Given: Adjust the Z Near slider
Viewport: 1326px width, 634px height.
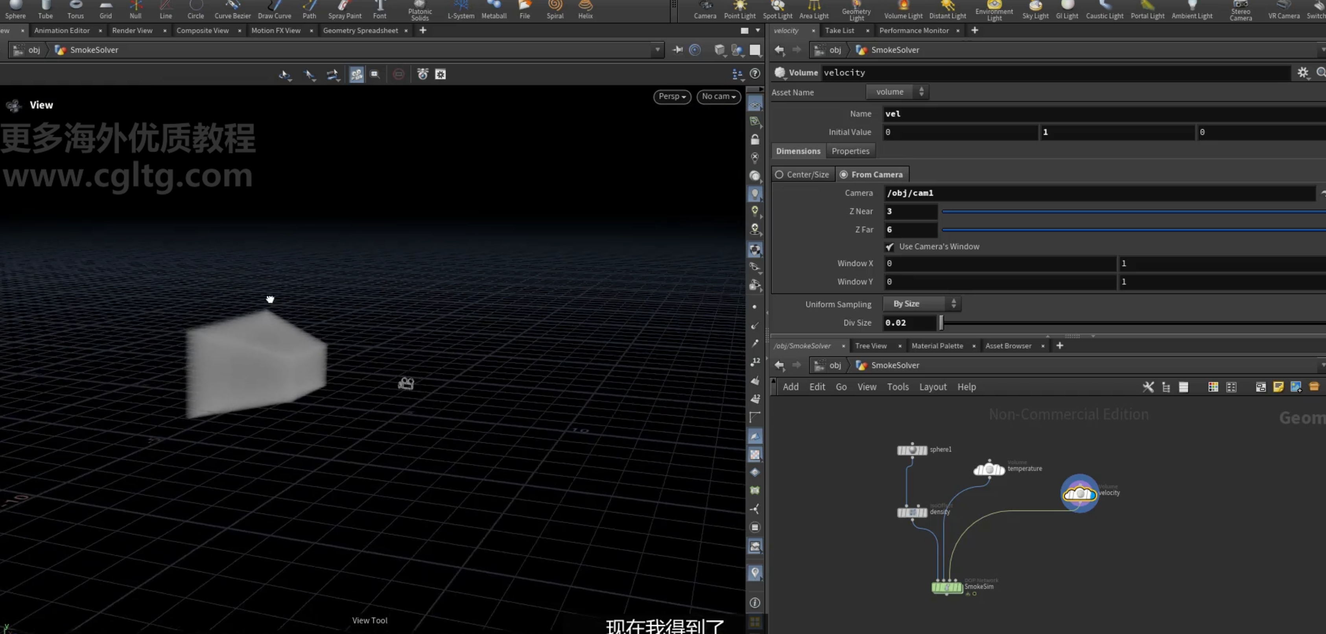Looking at the screenshot, I should point(1132,211).
